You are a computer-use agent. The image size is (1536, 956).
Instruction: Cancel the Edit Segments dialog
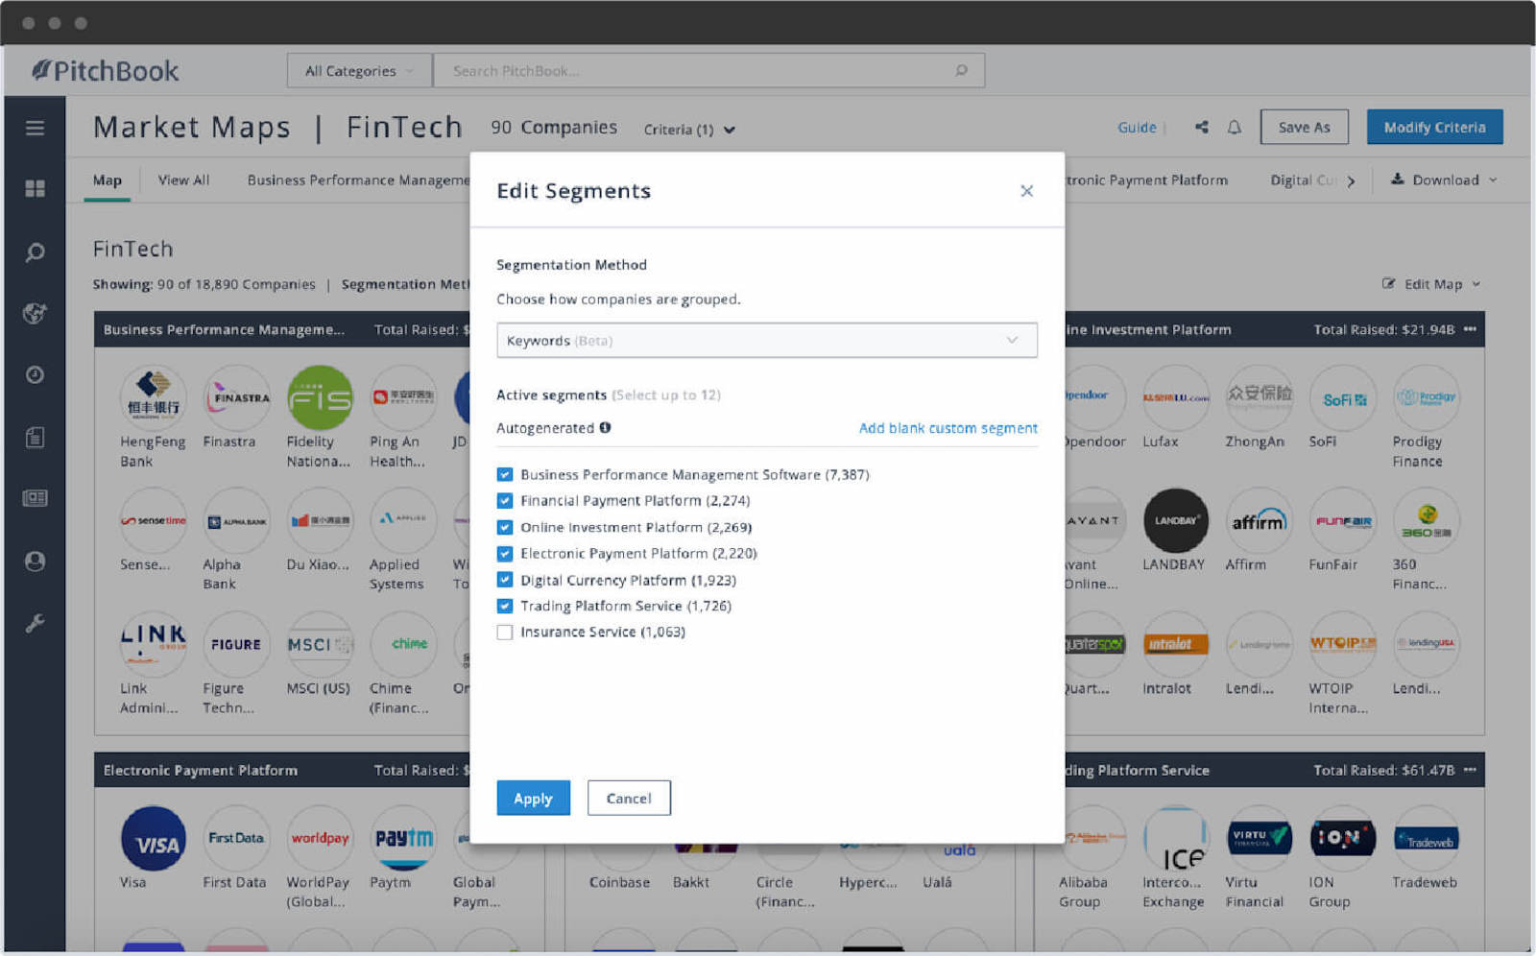pyautogui.click(x=629, y=798)
